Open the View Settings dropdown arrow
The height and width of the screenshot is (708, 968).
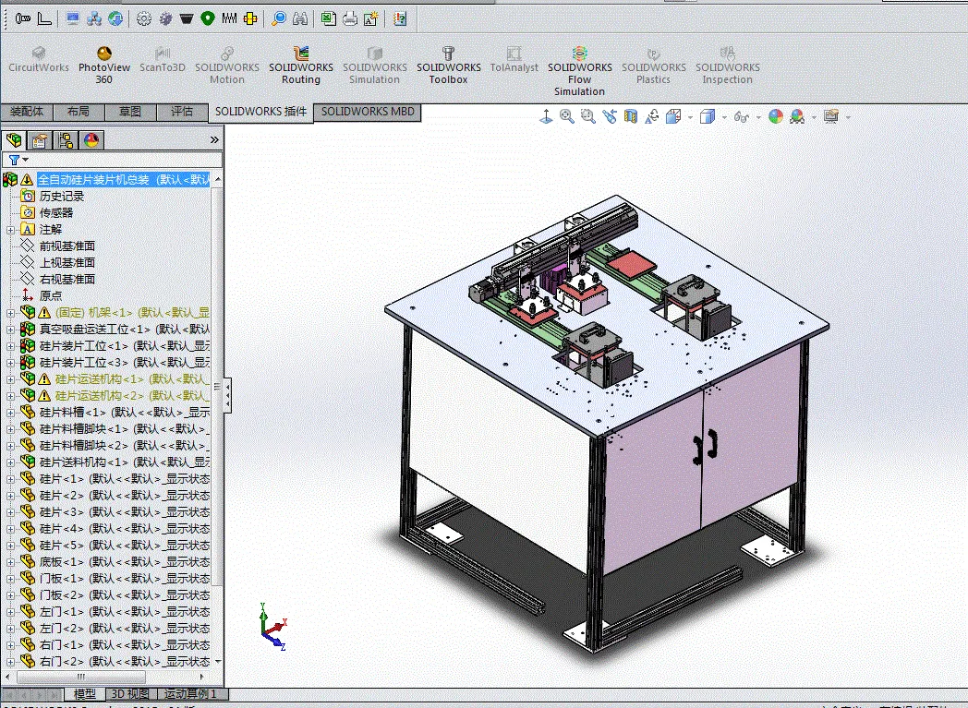pos(848,116)
